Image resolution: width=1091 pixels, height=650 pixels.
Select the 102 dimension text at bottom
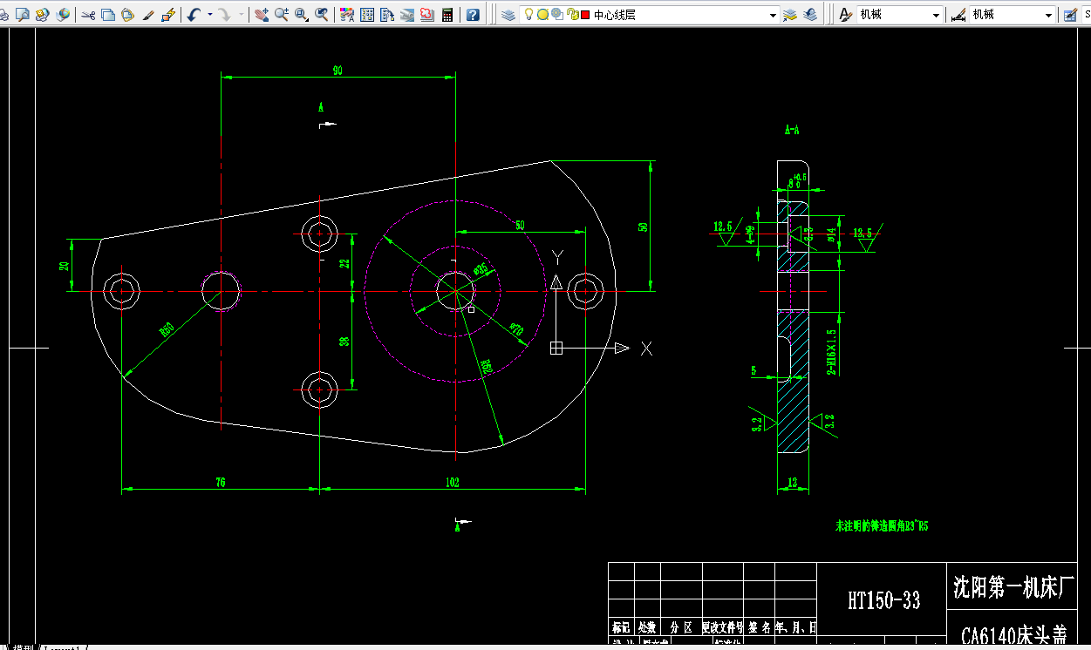coord(452,482)
